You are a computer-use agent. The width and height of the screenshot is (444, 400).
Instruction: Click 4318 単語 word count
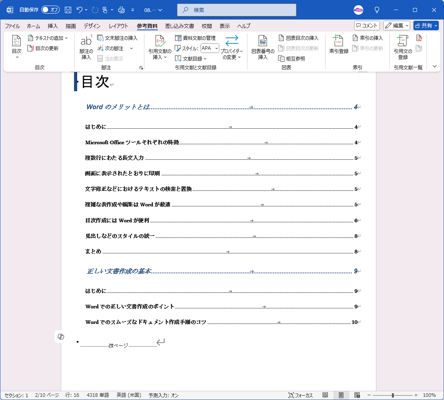[98, 395]
